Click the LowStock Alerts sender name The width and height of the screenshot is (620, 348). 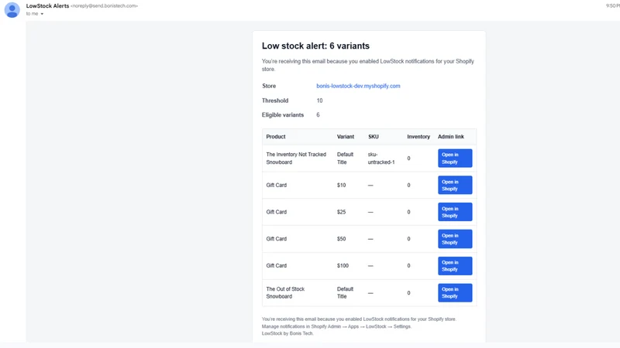coord(47,6)
